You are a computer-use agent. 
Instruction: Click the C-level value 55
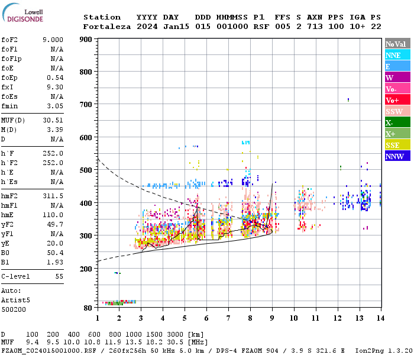[x=59, y=276]
